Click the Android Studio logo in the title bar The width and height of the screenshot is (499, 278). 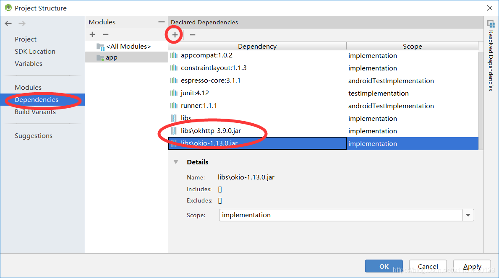pos(8,8)
